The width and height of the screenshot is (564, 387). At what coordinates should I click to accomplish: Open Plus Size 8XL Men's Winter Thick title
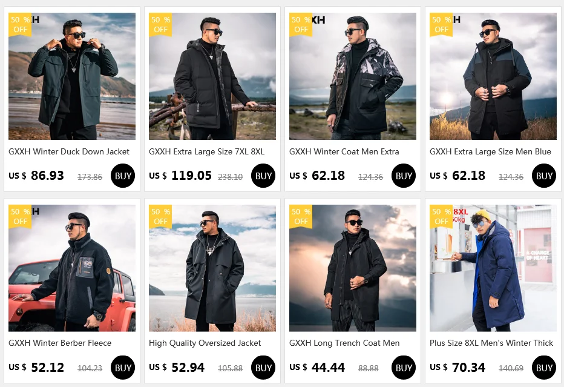(491, 343)
